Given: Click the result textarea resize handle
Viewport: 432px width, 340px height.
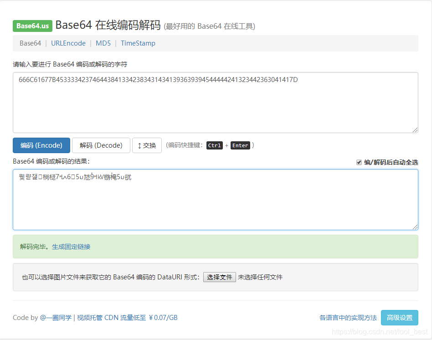Looking at the screenshot, I should coord(415,227).
